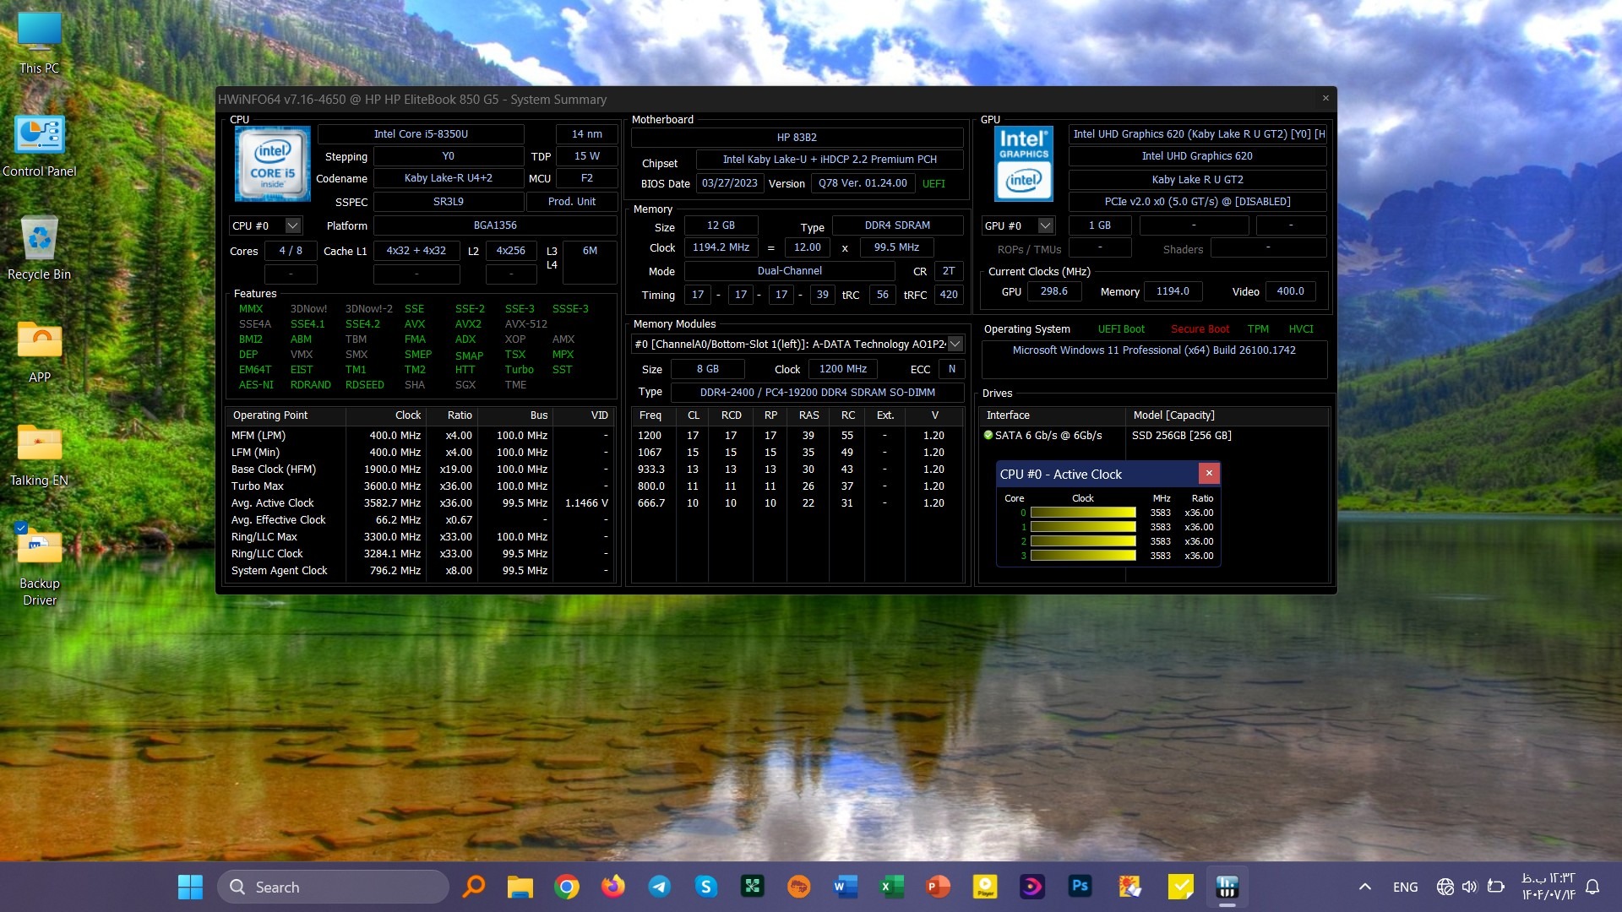Click core 0 yellow clock bar

tap(1082, 513)
